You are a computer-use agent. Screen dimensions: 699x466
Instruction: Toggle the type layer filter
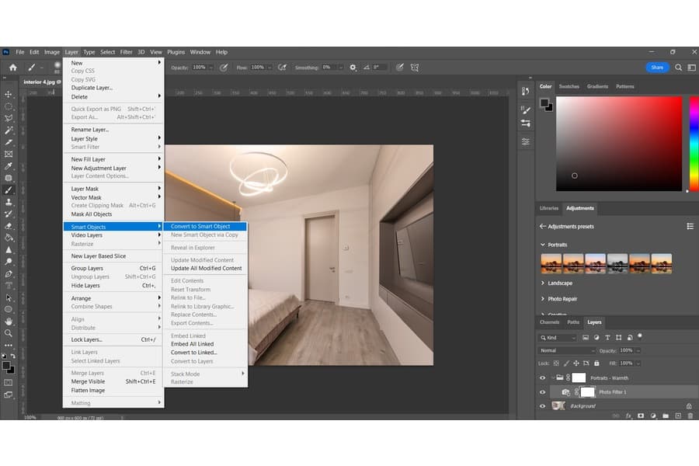607,338
